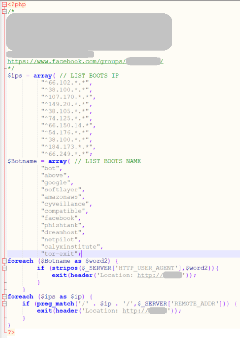The image size is (240, 338).
Task: Fold the foreach $Botname loop
Action: click(4, 261)
